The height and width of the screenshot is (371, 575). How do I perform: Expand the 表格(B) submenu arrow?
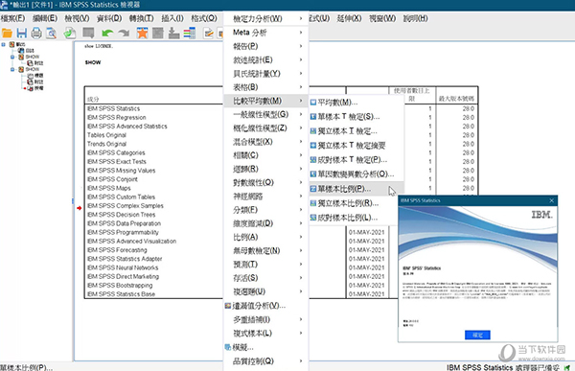(x=301, y=87)
